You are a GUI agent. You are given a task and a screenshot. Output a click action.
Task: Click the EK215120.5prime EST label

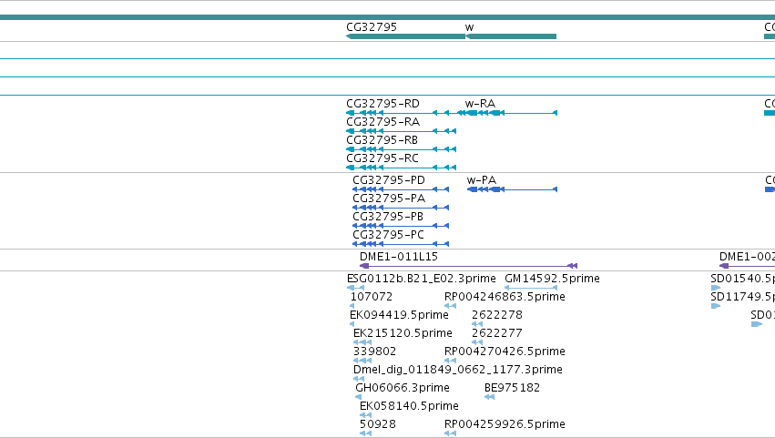click(403, 333)
